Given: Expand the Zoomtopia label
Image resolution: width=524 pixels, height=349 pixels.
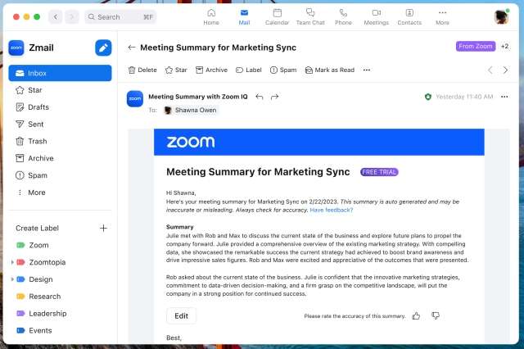Looking at the screenshot, I should coord(12,262).
